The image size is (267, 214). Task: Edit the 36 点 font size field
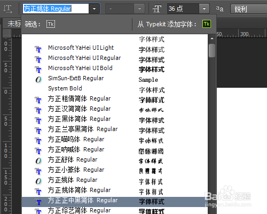(x=183, y=9)
